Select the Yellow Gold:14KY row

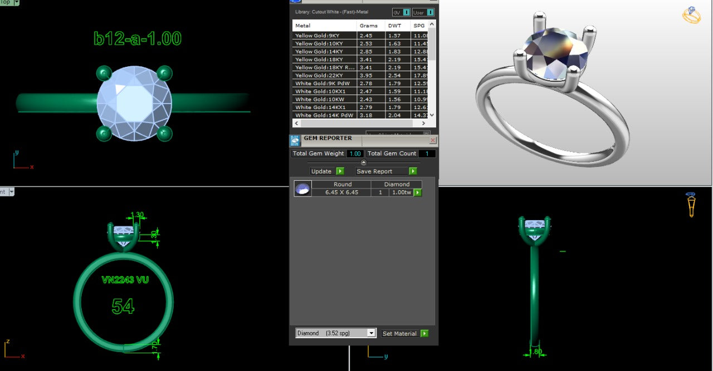[360, 51]
